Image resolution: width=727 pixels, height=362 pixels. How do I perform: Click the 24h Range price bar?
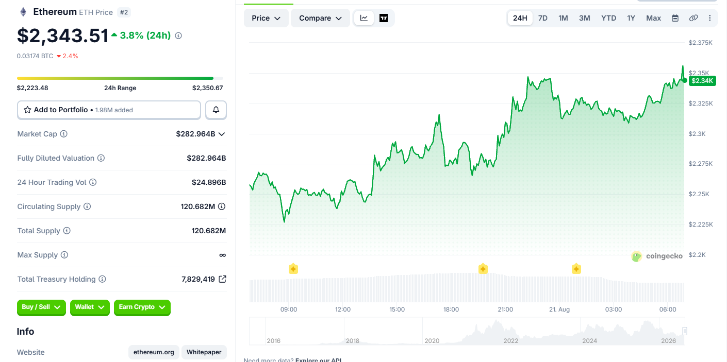[120, 78]
